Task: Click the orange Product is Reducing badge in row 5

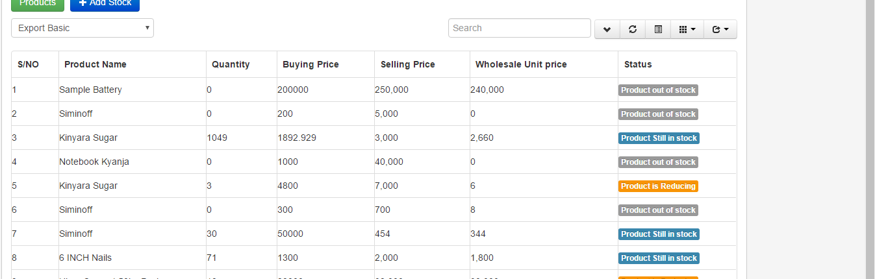Action: (658, 186)
